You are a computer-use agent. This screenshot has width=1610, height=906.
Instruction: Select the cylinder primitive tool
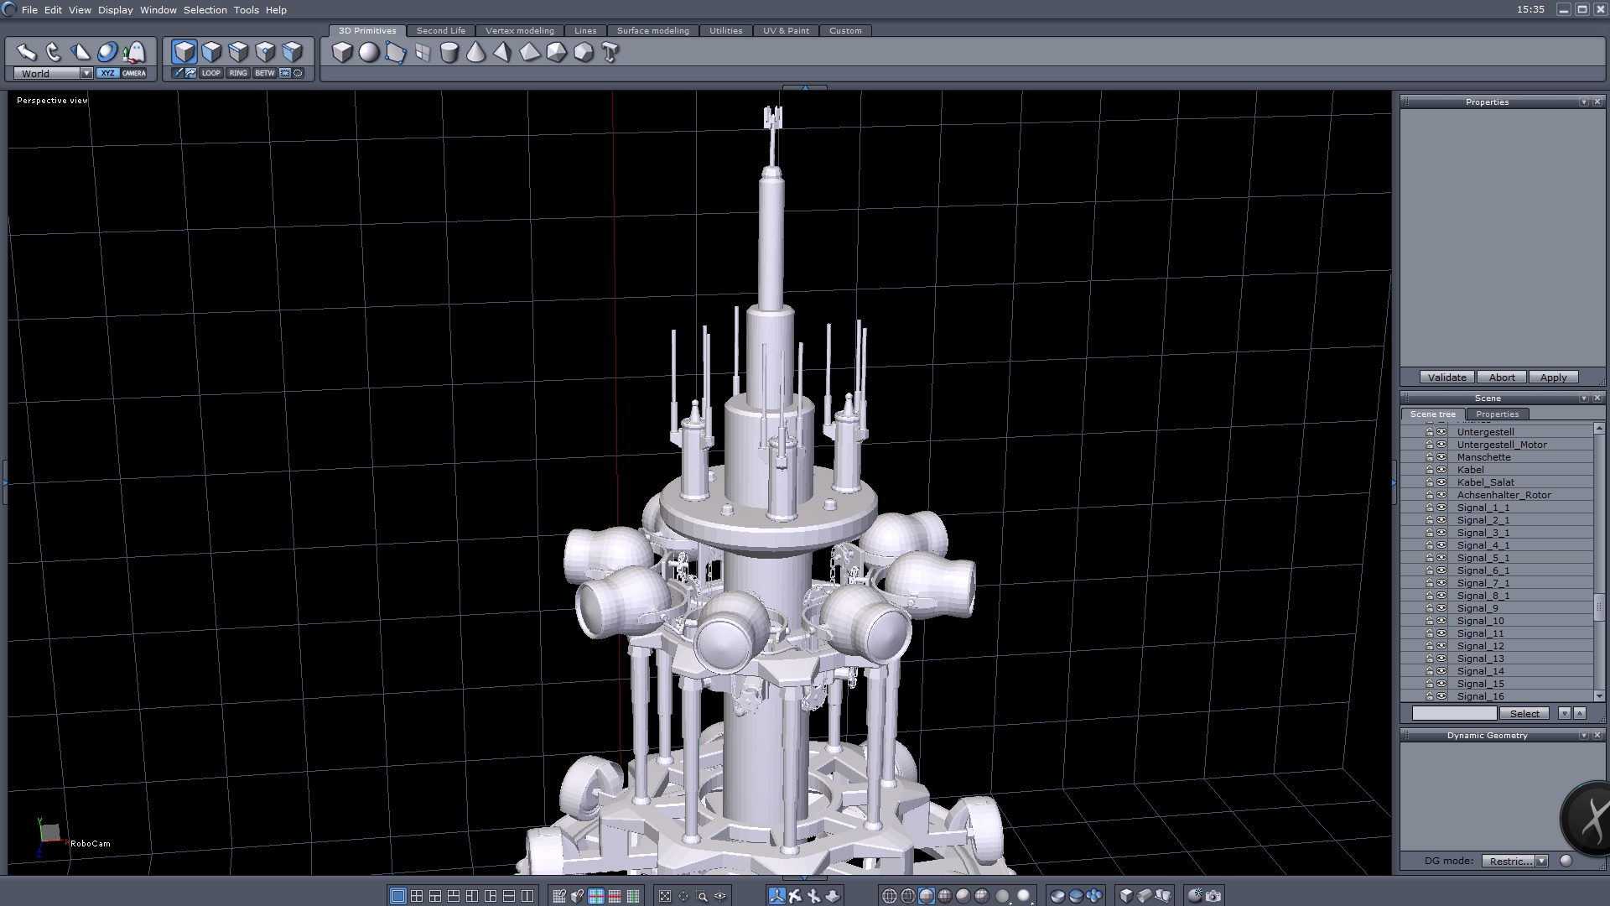click(x=449, y=53)
